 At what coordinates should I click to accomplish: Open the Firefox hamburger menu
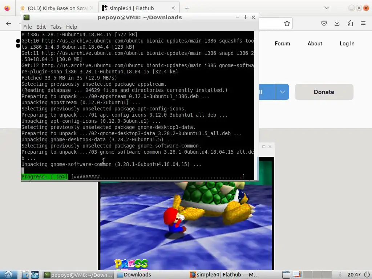[363, 23]
